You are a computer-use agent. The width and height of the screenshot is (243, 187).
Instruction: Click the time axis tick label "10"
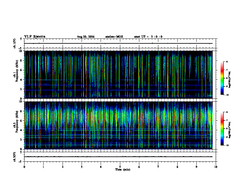click(x=216, y=167)
